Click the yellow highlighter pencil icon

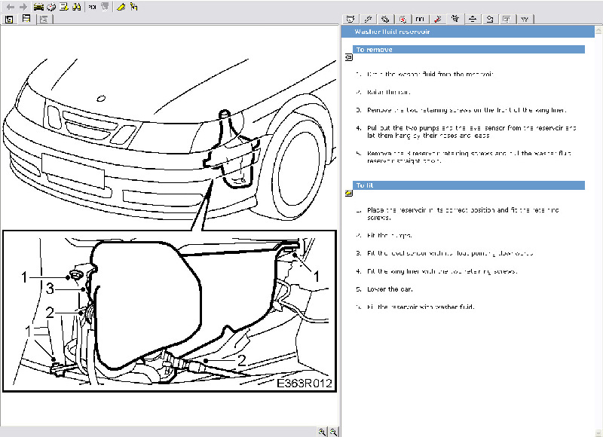tap(121, 7)
